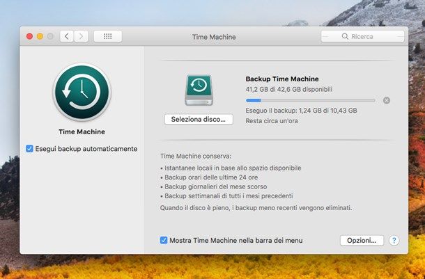Show all preferences grid button
Screen dimensions: 425x279
[x=108, y=36]
